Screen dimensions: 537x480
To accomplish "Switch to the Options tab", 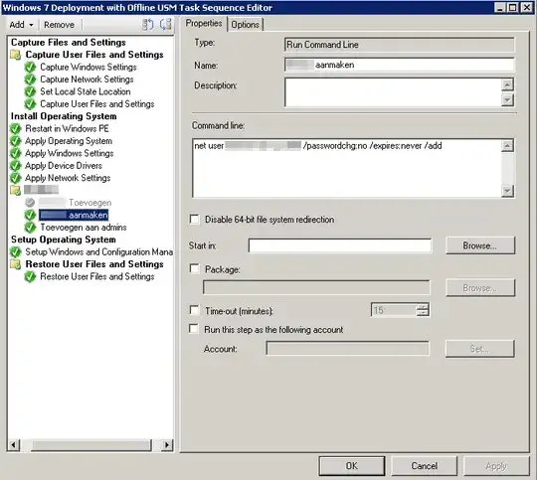I will pos(245,25).
